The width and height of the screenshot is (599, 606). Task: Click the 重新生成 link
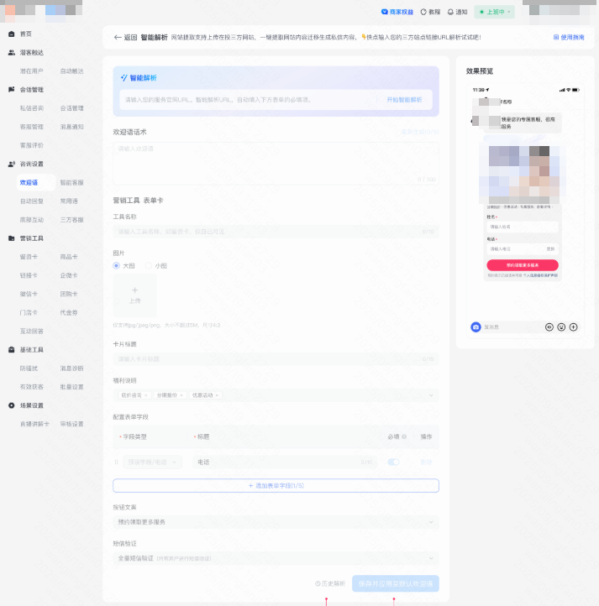420,132
